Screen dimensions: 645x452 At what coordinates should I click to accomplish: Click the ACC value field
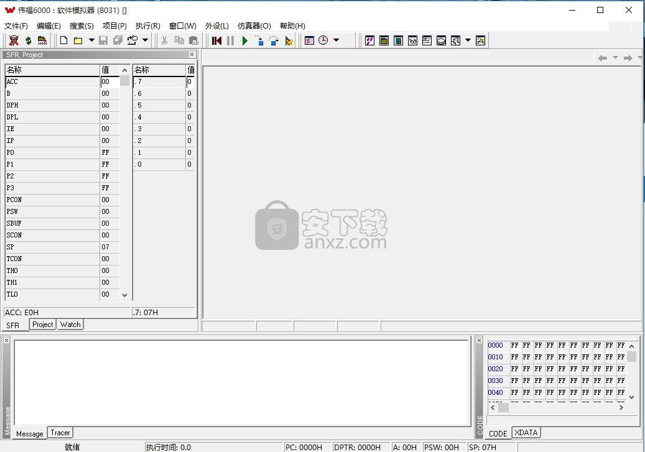(110, 81)
